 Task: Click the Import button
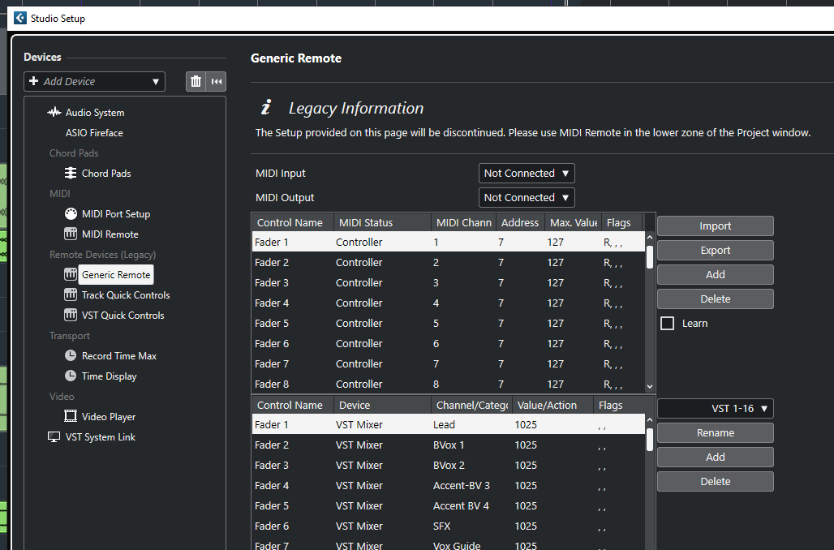(716, 226)
